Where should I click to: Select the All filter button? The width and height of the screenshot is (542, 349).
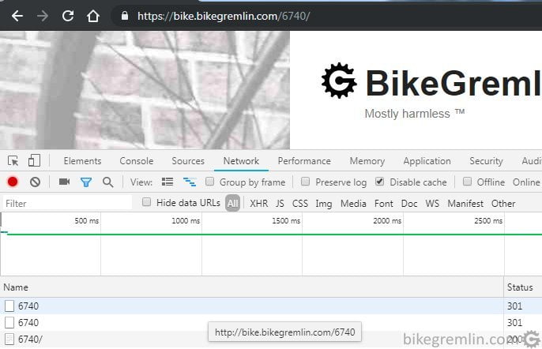[x=232, y=203]
